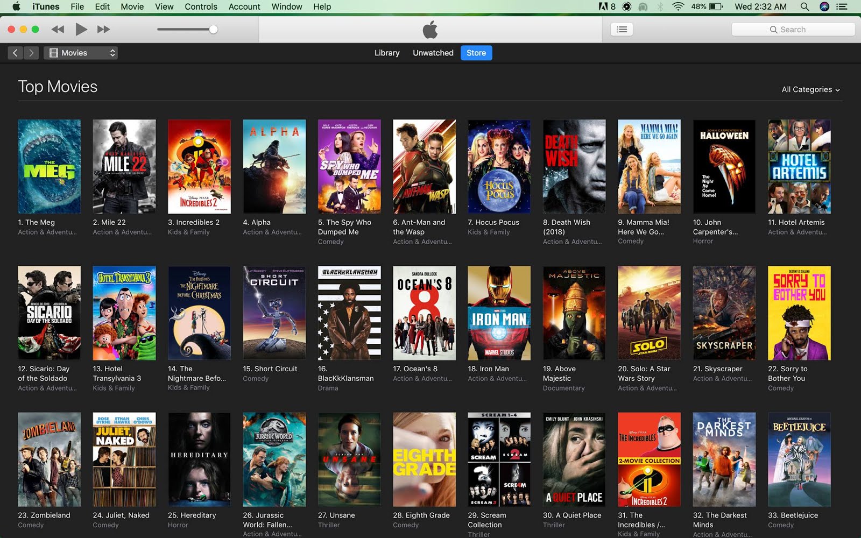Select the BlacKkKlansman poster
This screenshot has width=861, height=538.
[x=349, y=313]
